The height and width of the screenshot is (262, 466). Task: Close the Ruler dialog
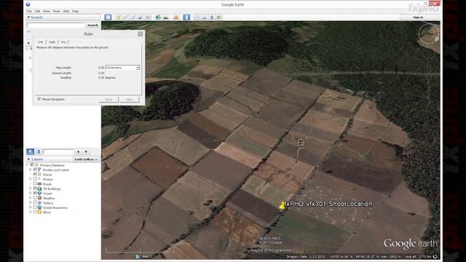coord(141,34)
